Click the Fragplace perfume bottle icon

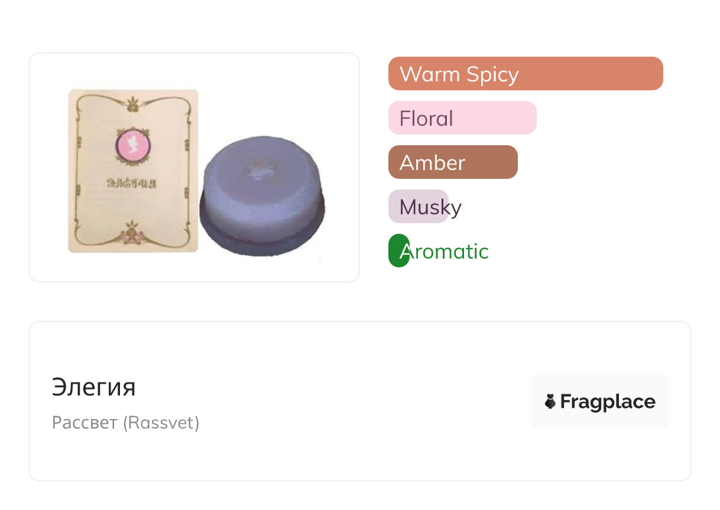[550, 402]
